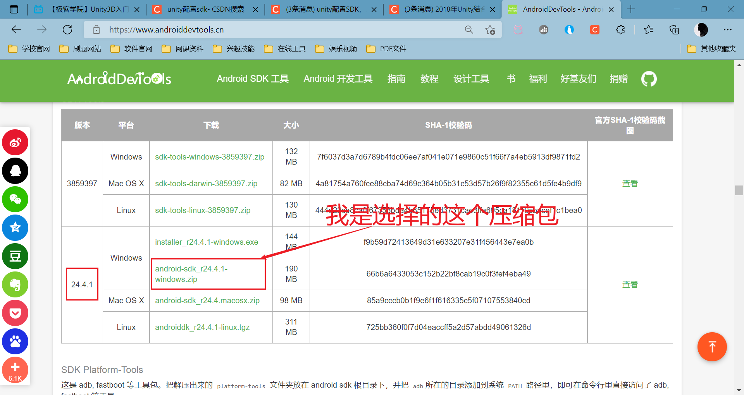Viewport: 744px width, 395px height.
Task: Share page to Weibo
Action: (15, 142)
